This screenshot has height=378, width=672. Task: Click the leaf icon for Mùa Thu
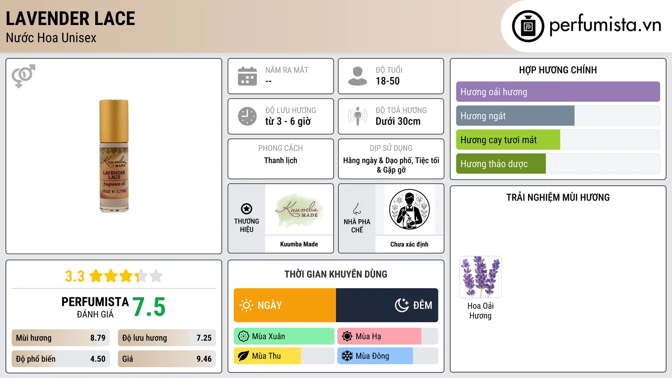[x=243, y=356]
